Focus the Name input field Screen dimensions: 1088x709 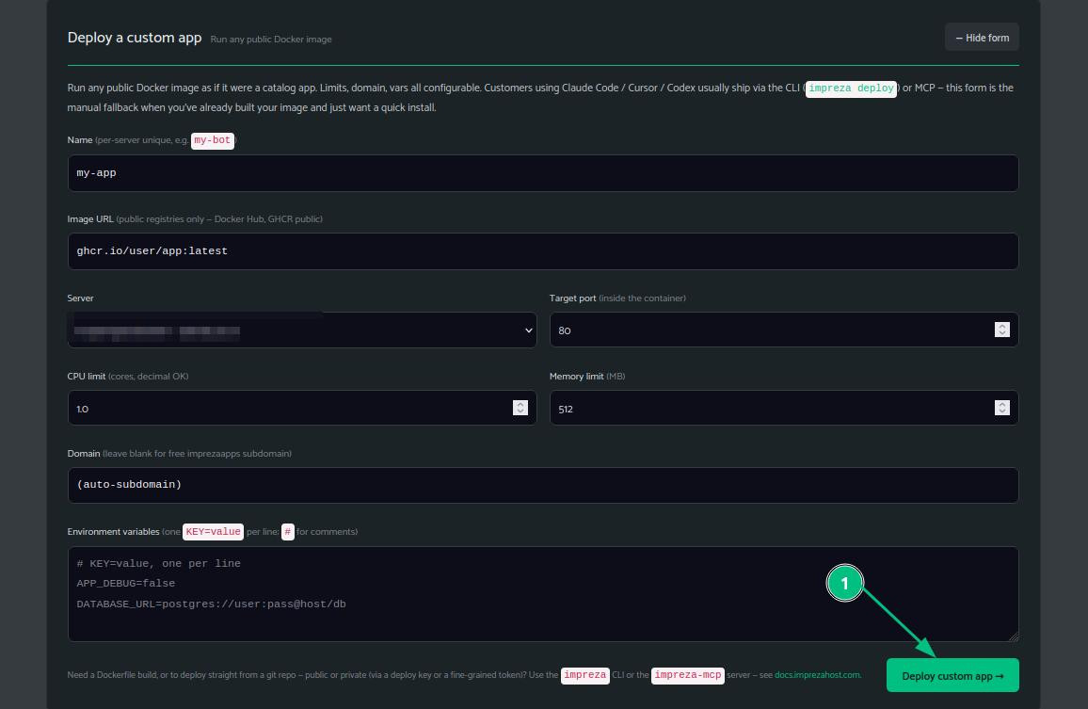pos(543,173)
